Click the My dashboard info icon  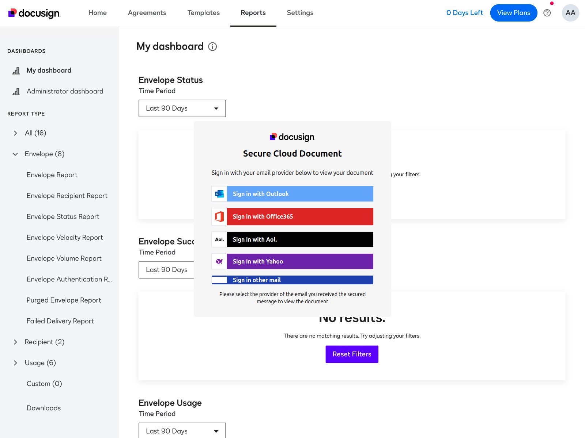click(212, 47)
